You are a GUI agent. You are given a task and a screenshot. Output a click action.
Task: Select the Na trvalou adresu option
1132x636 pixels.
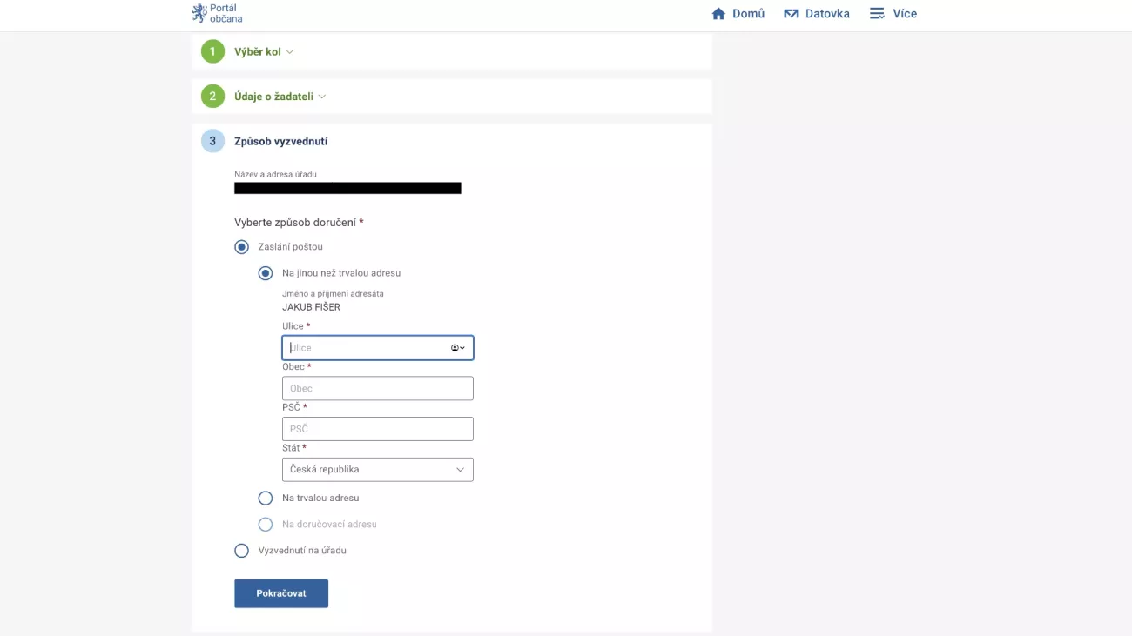point(266,499)
